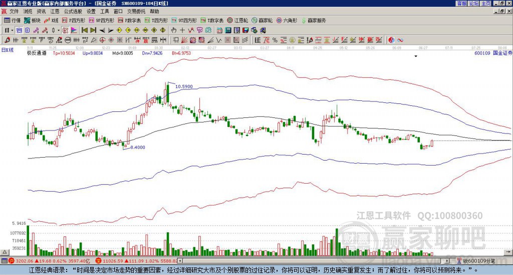513x275 pixels.
Task: Click the K线 toolbar button
Action: [x=51, y=20]
